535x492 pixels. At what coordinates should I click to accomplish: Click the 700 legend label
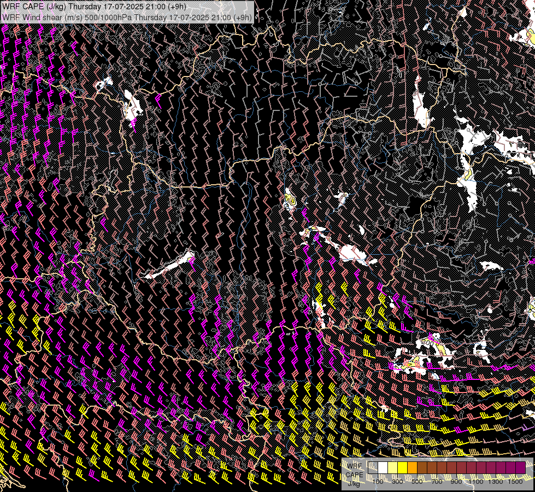pyautogui.click(x=437, y=482)
